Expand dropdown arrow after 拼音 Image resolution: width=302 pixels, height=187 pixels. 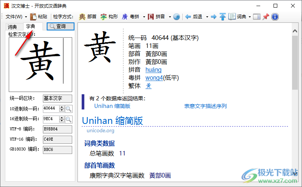click(x=170, y=17)
